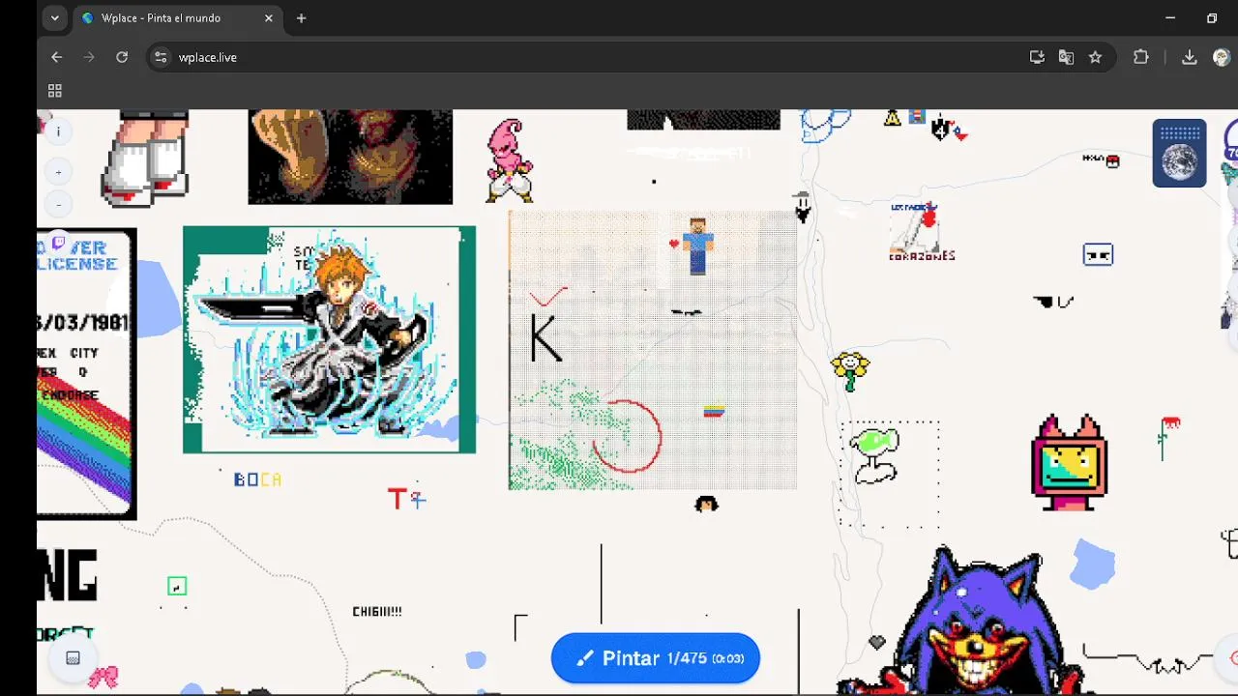The height and width of the screenshot is (696, 1238).
Task: Bookmark this page with the star
Action: click(x=1095, y=57)
